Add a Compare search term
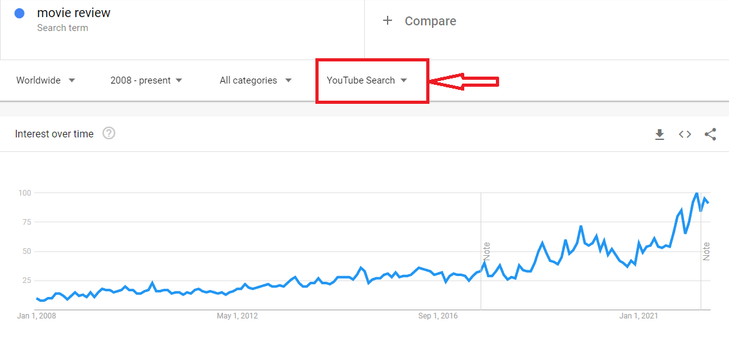 pyautogui.click(x=430, y=21)
